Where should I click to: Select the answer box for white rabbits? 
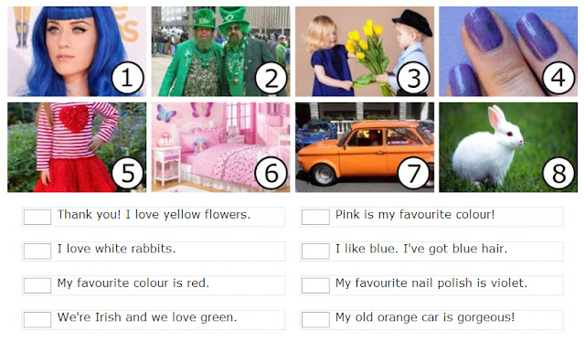tap(37, 251)
